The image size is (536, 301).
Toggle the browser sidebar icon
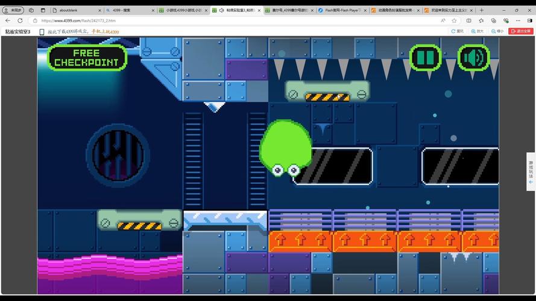point(529,20)
